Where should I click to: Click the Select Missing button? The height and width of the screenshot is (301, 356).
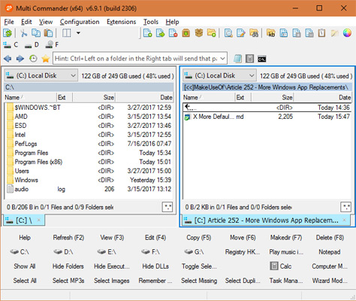pyautogui.click(x=199, y=281)
